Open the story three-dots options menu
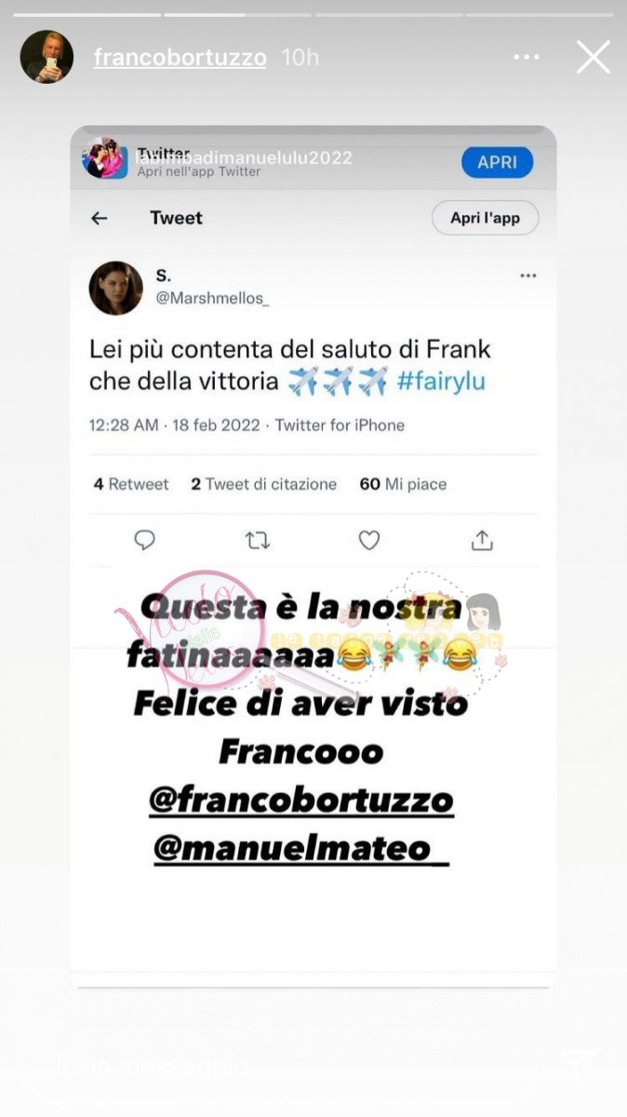 (527, 58)
